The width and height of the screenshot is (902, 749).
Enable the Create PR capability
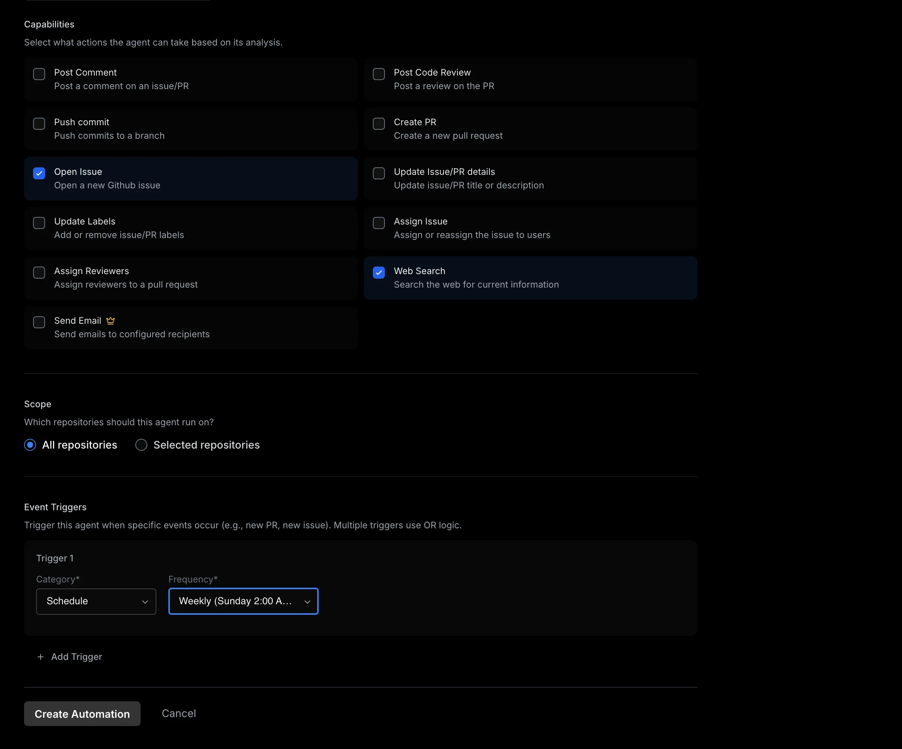(379, 124)
